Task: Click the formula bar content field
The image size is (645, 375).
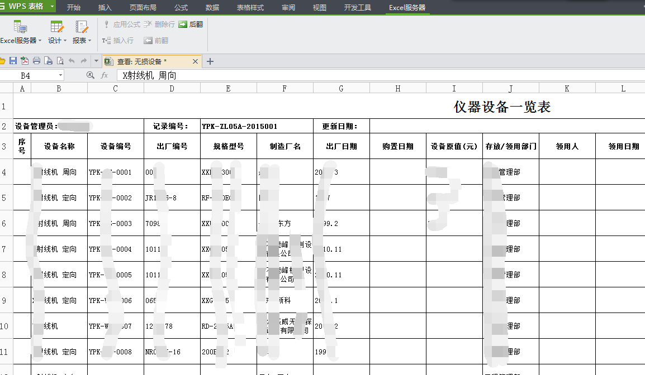Action: [381, 75]
